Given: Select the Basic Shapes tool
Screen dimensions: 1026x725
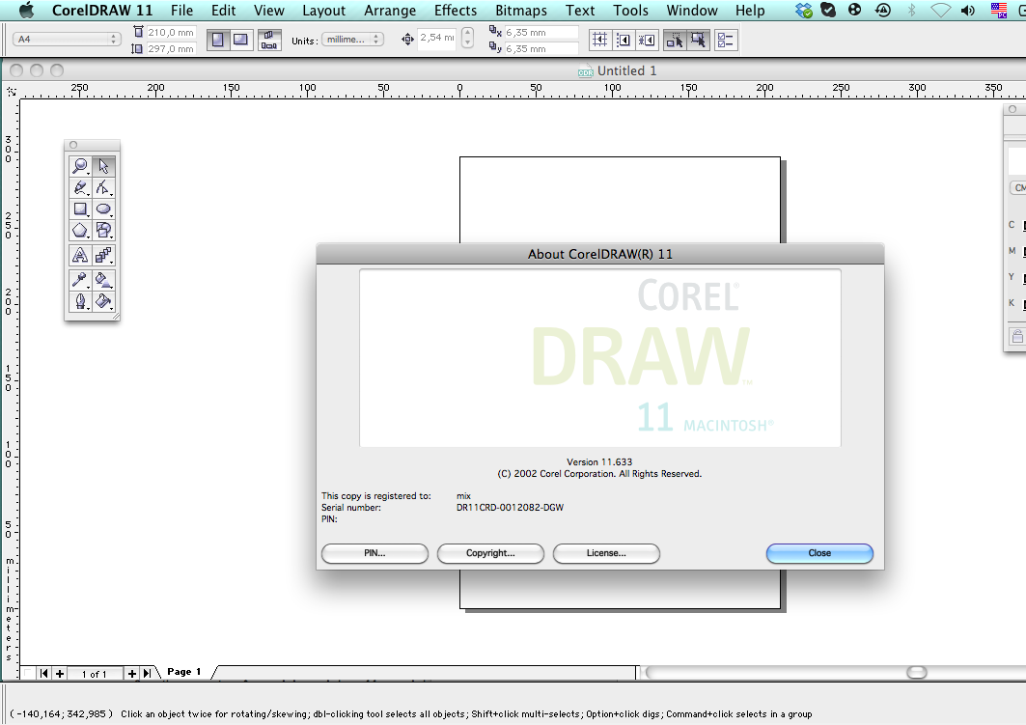Looking at the screenshot, I should [x=103, y=231].
